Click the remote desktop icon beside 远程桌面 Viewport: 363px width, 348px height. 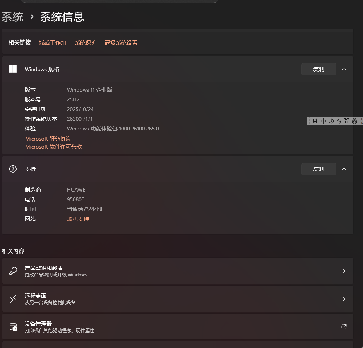(13, 299)
